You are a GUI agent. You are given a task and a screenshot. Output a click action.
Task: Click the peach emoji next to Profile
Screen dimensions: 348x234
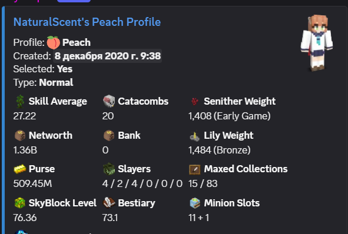click(53, 42)
